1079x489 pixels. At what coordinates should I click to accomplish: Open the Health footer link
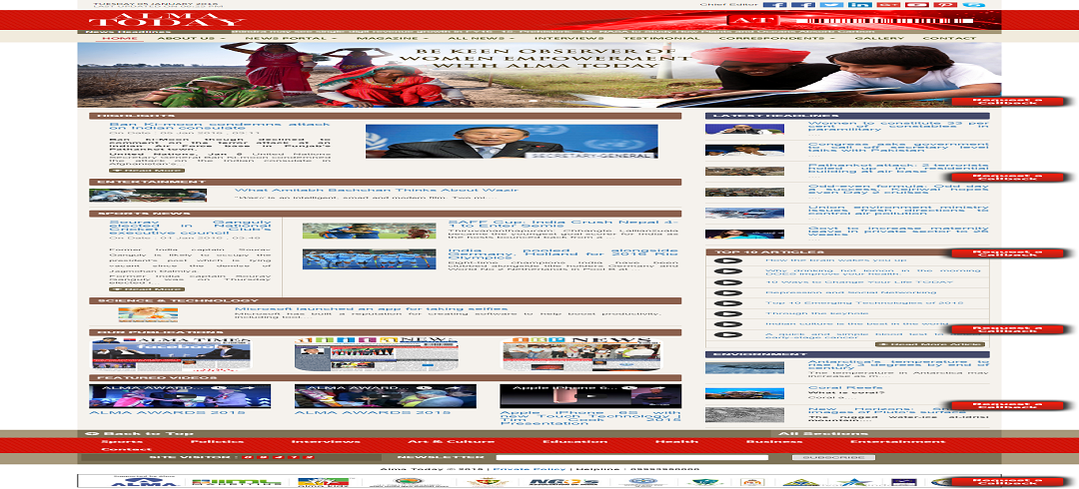(x=676, y=441)
